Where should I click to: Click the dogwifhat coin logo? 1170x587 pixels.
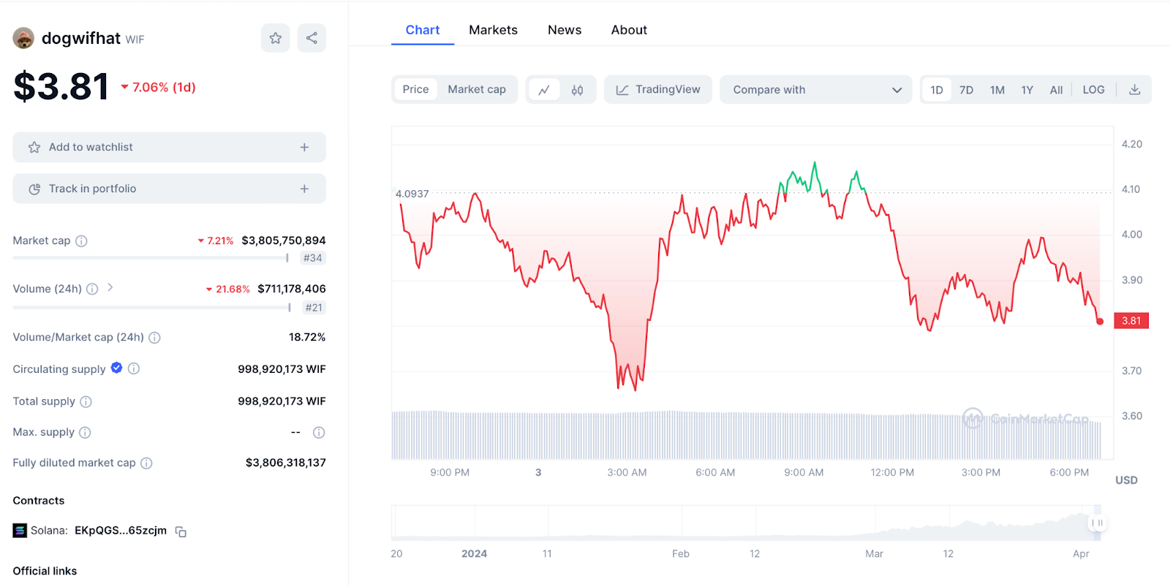tap(23, 38)
